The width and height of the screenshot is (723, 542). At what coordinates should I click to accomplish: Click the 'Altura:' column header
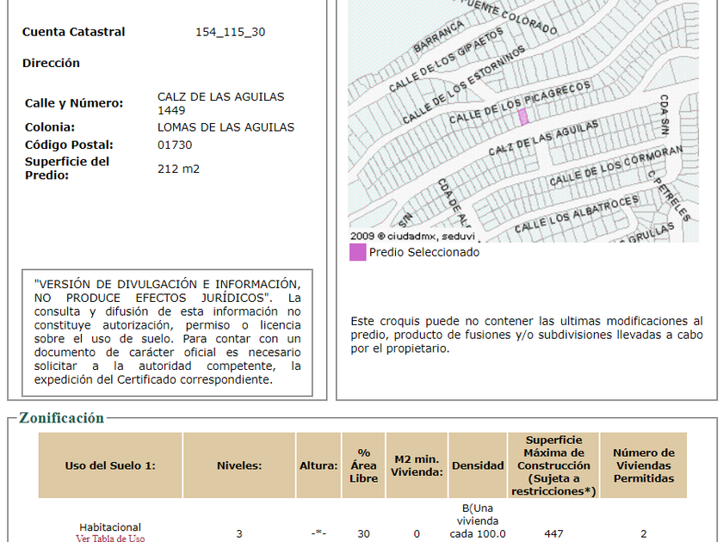coord(318,465)
